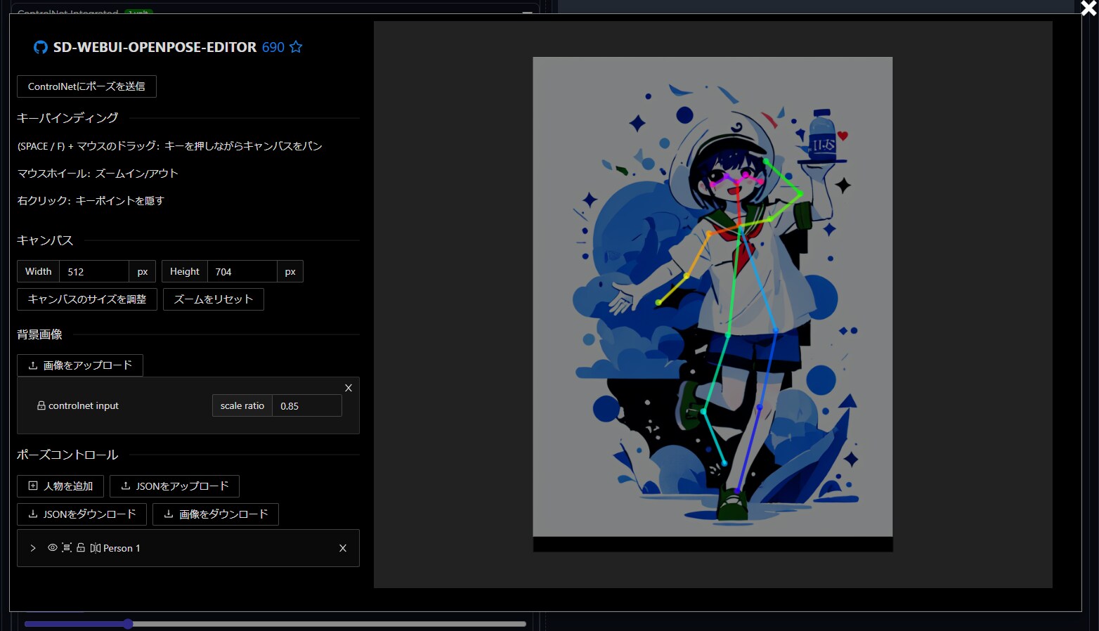Close the OpenPose editor modal
Image resolution: width=1099 pixels, height=631 pixels.
click(1088, 8)
